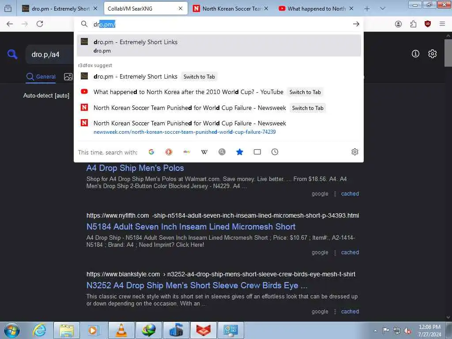
Task: Select the Images search category icon
Action: click(x=68, y=77)
